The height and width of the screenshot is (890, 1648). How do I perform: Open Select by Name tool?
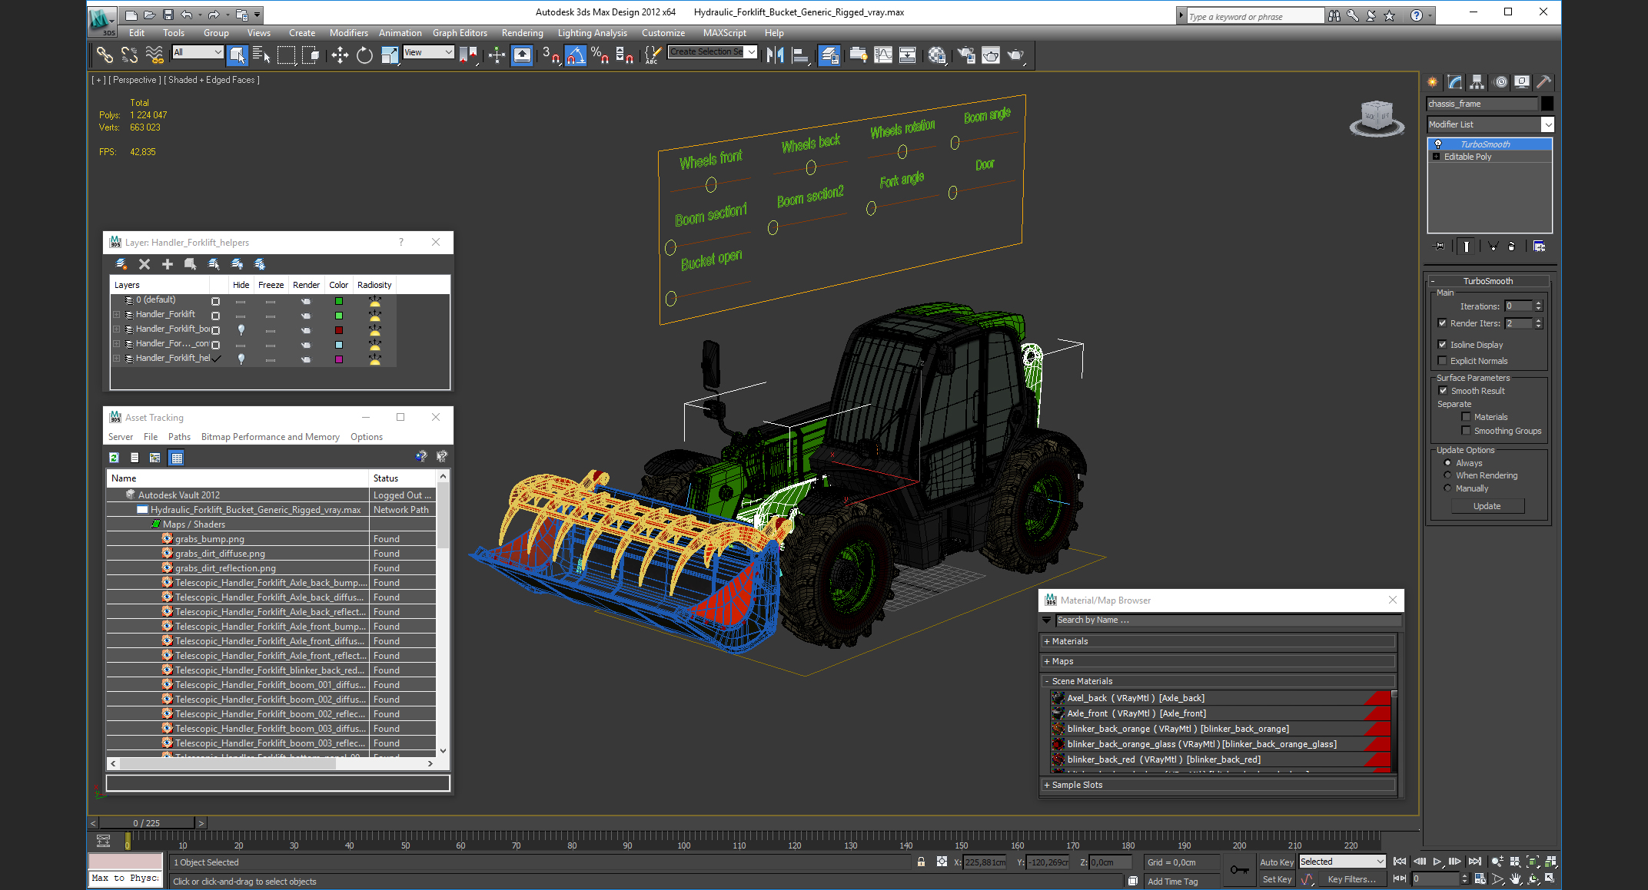pyautogui.click(x=261, y=55)
